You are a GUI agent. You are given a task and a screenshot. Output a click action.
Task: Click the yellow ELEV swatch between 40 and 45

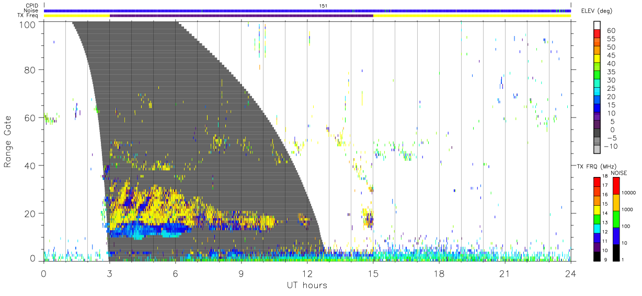pyautogui.click(x=598, y=59)
